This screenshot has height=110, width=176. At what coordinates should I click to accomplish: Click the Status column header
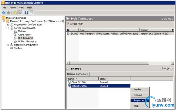click(114, 79)
